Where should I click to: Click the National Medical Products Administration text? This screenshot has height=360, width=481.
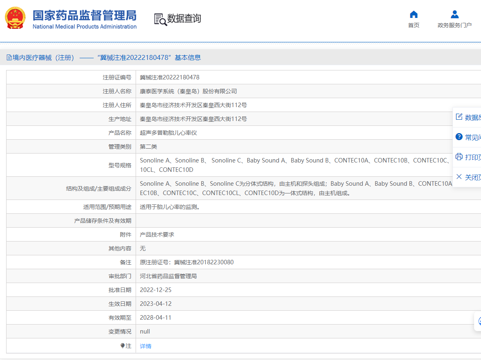click(85, 27)
